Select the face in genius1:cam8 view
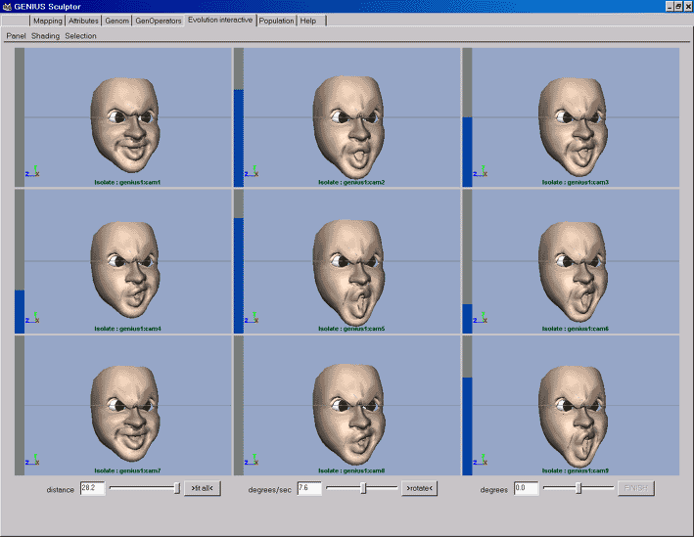 tap(349, 415)
